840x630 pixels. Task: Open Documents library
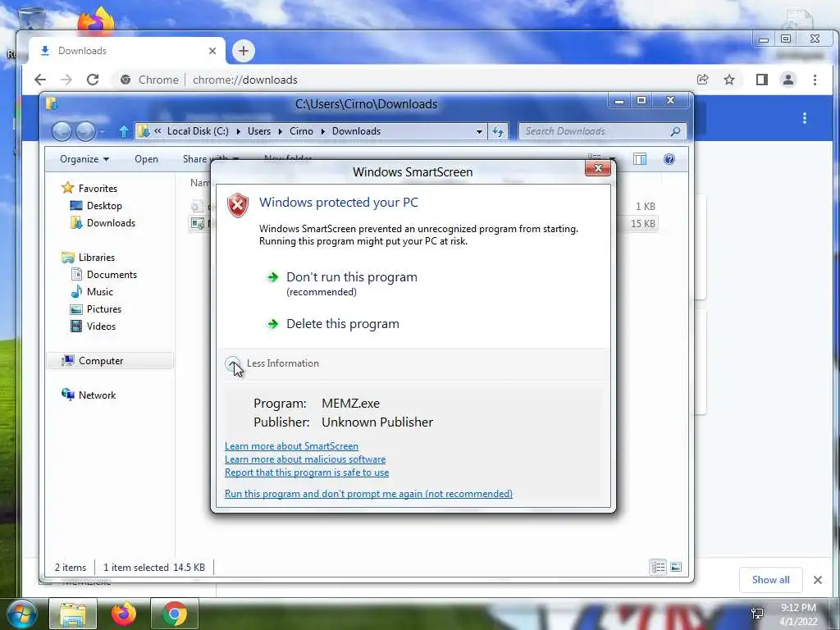[x=112, y=274]
